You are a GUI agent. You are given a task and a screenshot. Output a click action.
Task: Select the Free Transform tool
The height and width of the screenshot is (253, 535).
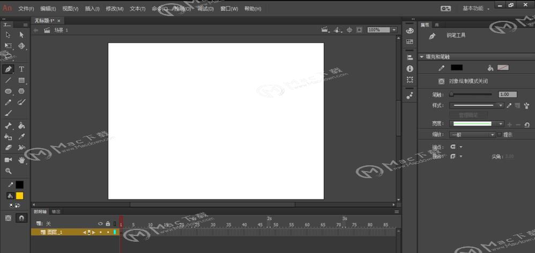[x=8, y=45]
